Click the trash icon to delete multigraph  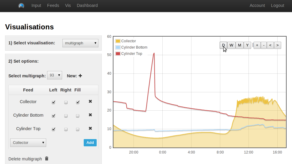[47, 159]
